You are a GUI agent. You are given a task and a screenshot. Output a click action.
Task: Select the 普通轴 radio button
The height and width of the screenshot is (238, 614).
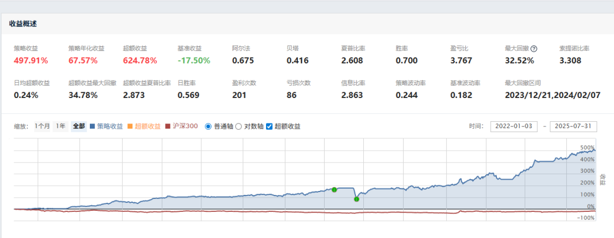[x=208, y=126]
